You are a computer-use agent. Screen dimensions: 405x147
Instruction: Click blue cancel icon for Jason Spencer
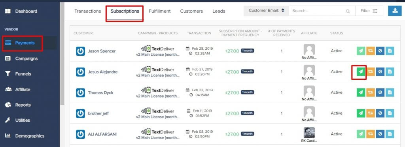click(x=380, y=51)
